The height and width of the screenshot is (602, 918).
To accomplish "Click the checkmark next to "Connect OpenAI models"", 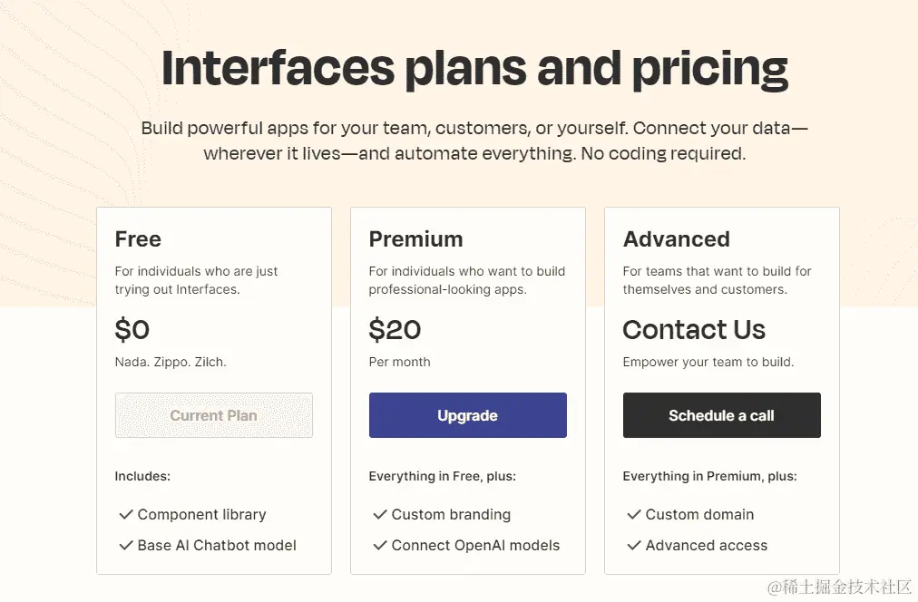I will pyautogui.click(x=380, y=545).
